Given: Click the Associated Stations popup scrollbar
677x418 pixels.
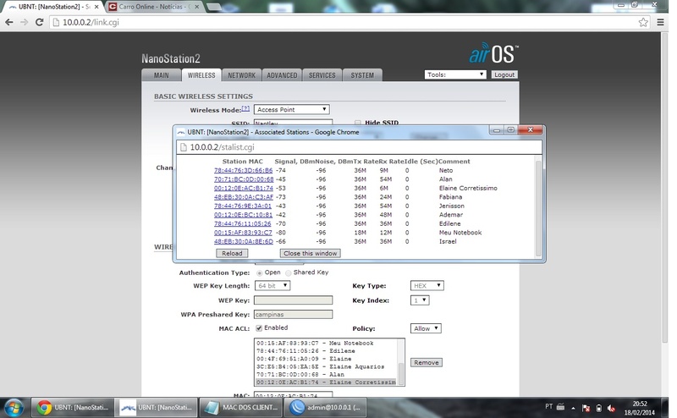Looking at the screenshot, I should [x=538, y=207].
